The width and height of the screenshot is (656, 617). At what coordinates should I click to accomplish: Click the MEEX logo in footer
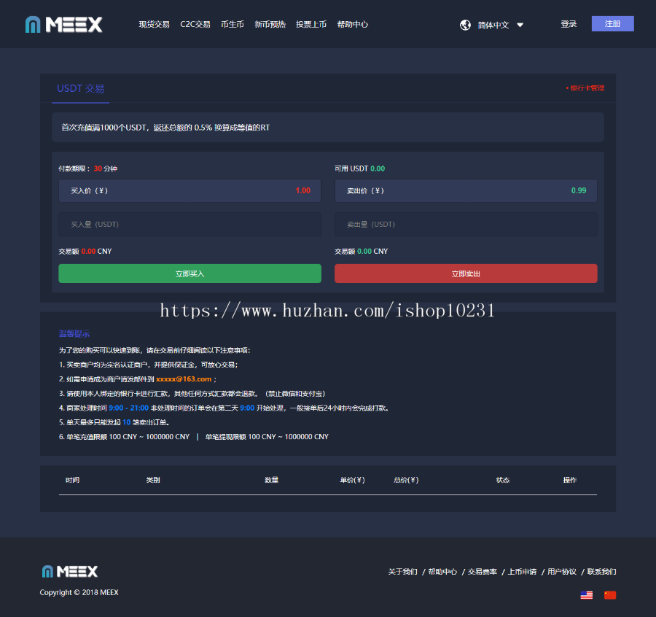tap(69, 571)
